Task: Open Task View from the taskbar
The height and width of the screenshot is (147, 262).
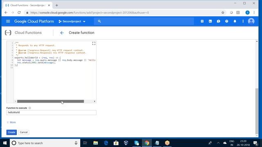Action: pyautogui.click(x=85, y=143)
